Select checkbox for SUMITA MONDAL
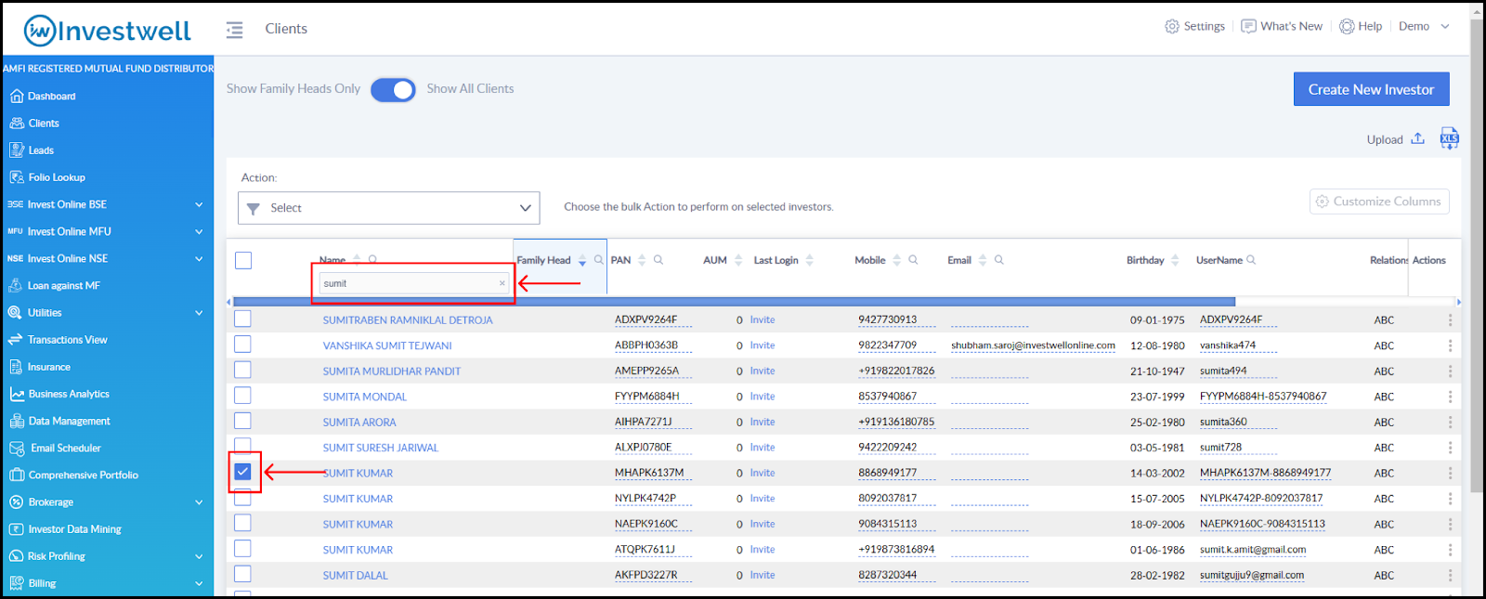The width and height of the screenshot is (1486, 599). point(242,396)
